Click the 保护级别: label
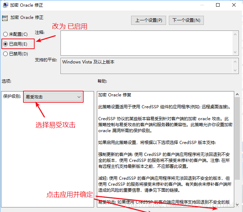The image size is (243, 212). [12, 96]
